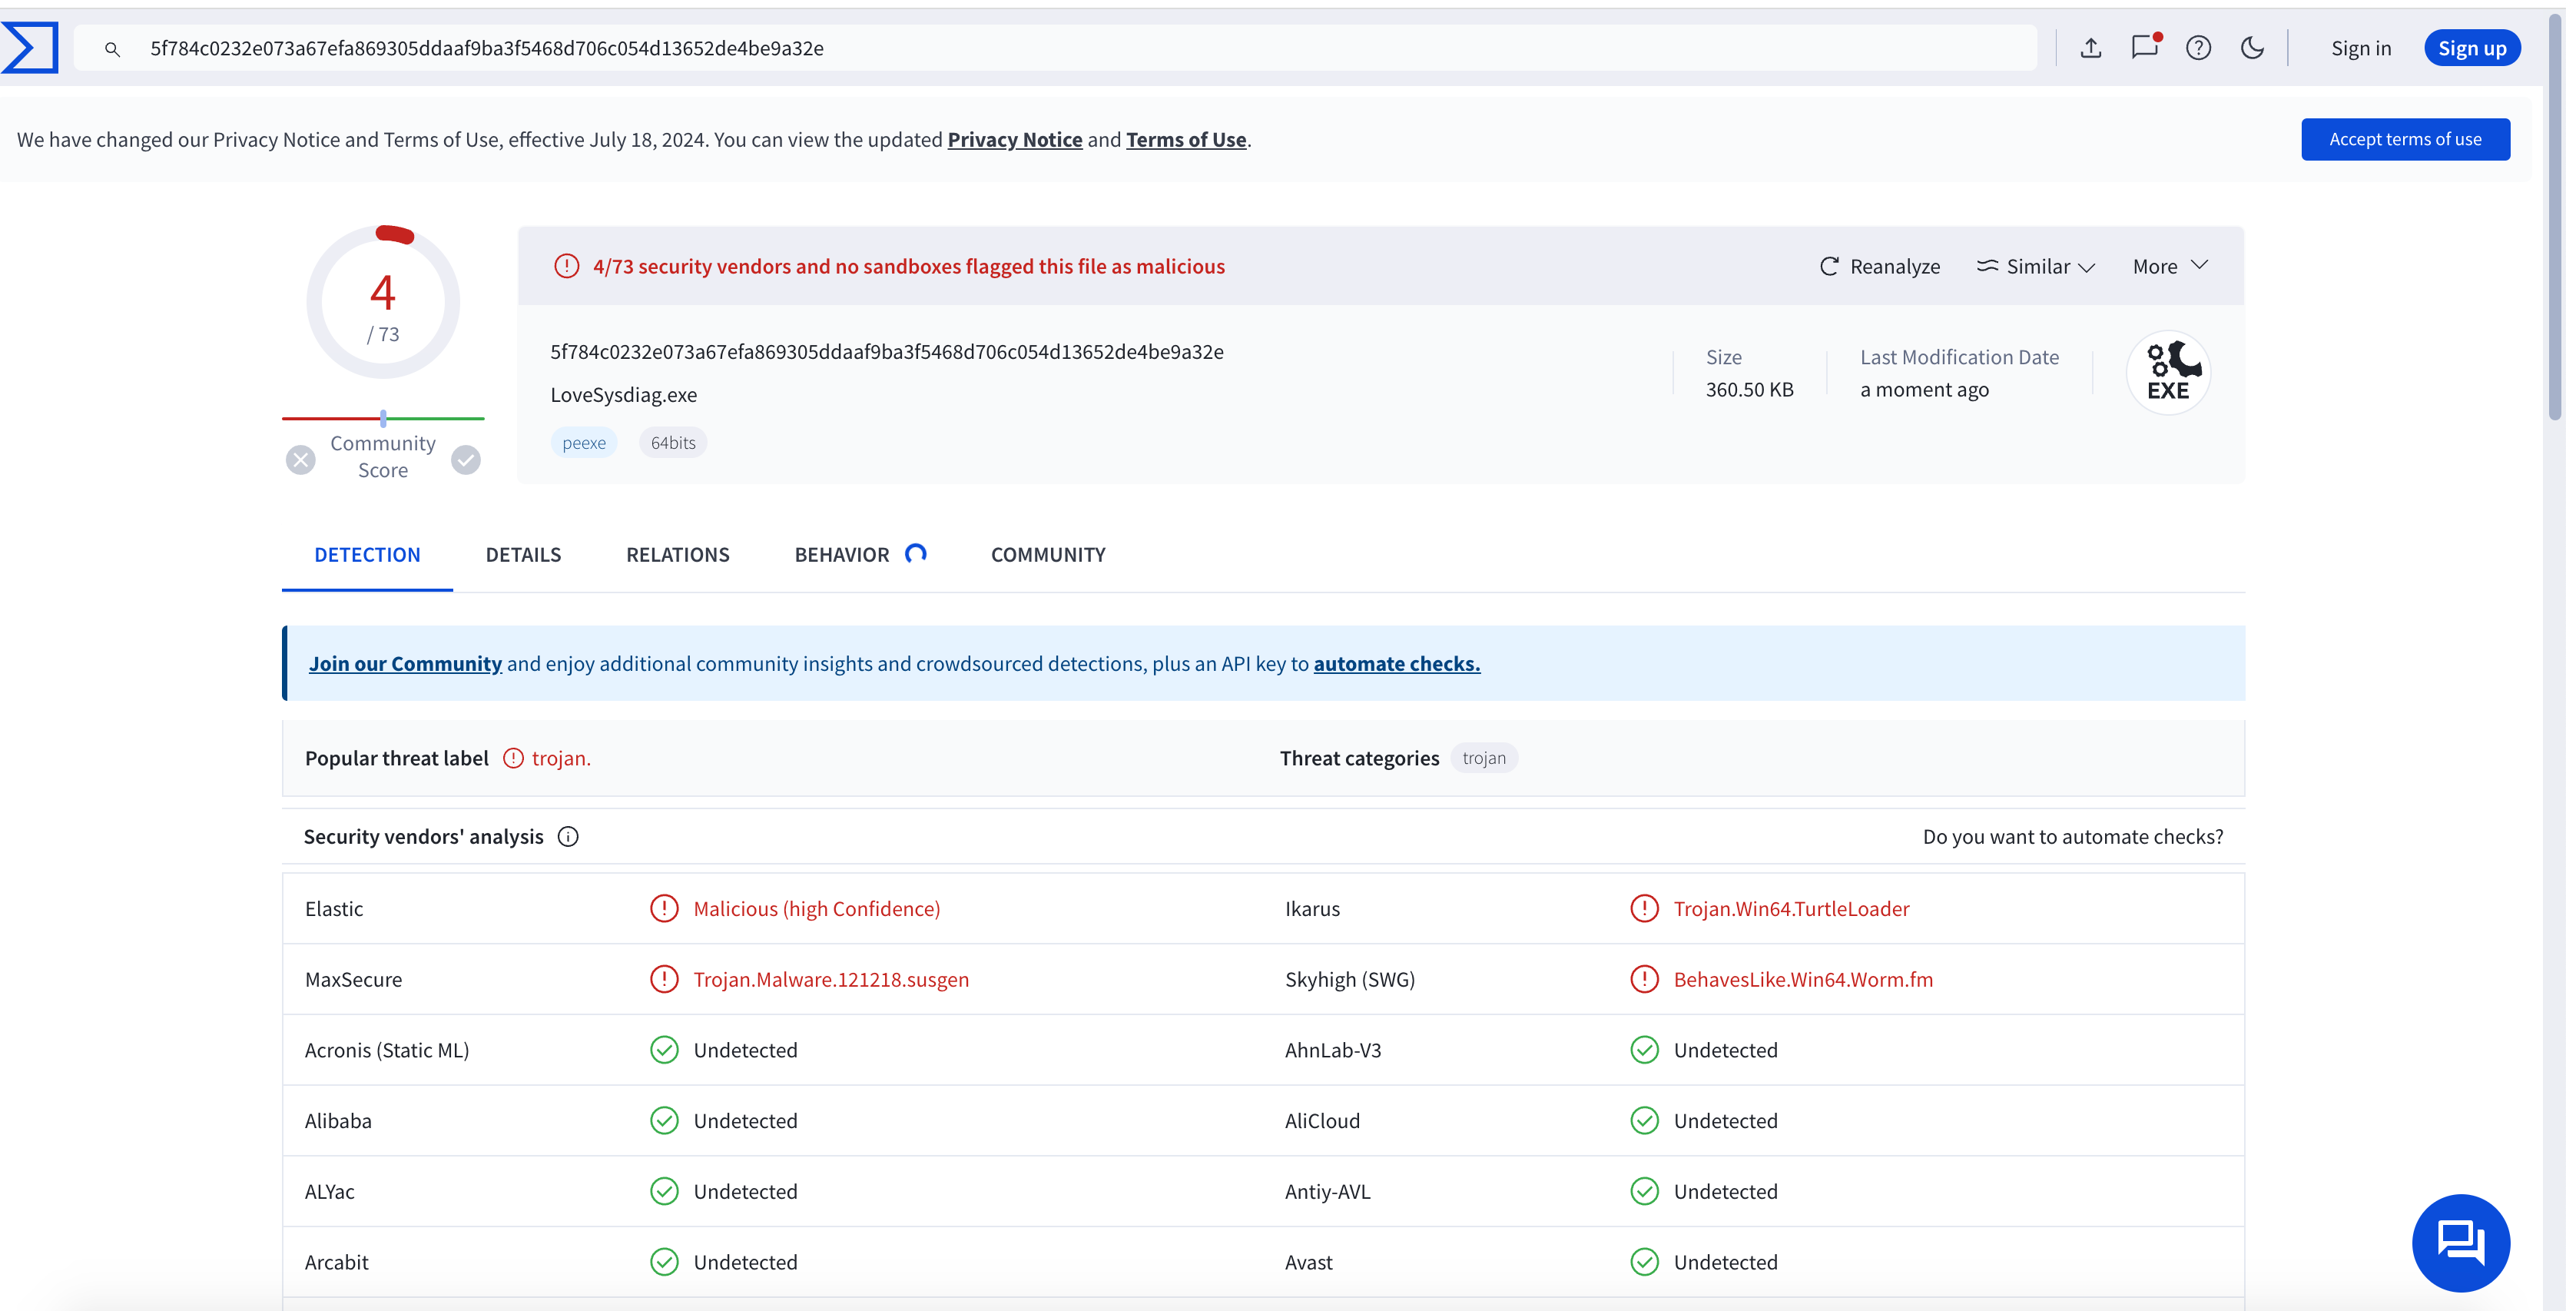Open the Join our Community link
Viewport: 2566px width, 1311px height.
click(x=406, y=663)
